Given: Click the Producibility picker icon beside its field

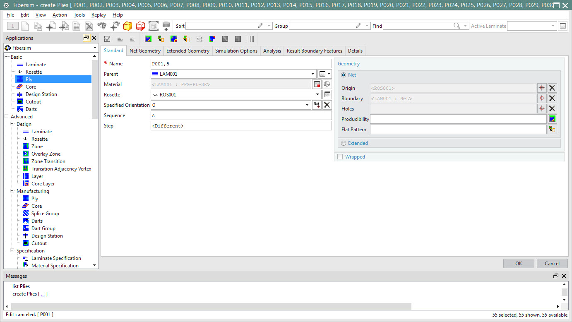Looking at the screenshot, I should tap(552, 119).
